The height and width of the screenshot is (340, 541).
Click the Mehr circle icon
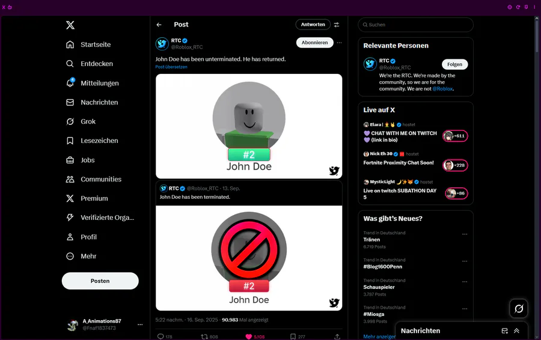pos(70,257)
